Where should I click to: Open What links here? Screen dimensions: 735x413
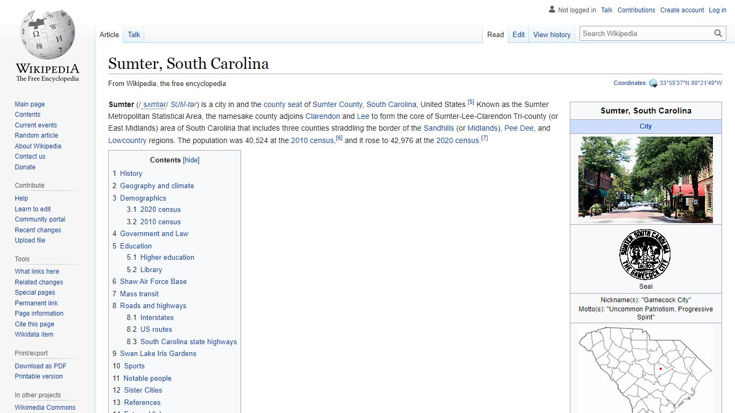37,272
